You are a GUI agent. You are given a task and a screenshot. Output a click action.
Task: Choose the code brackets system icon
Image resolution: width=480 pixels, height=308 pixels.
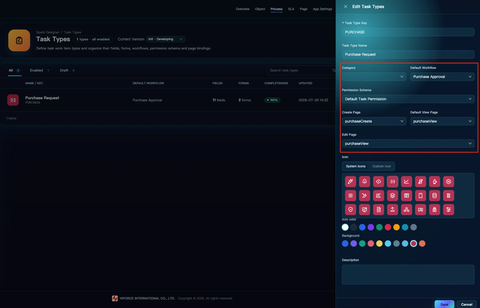[378, 182]
